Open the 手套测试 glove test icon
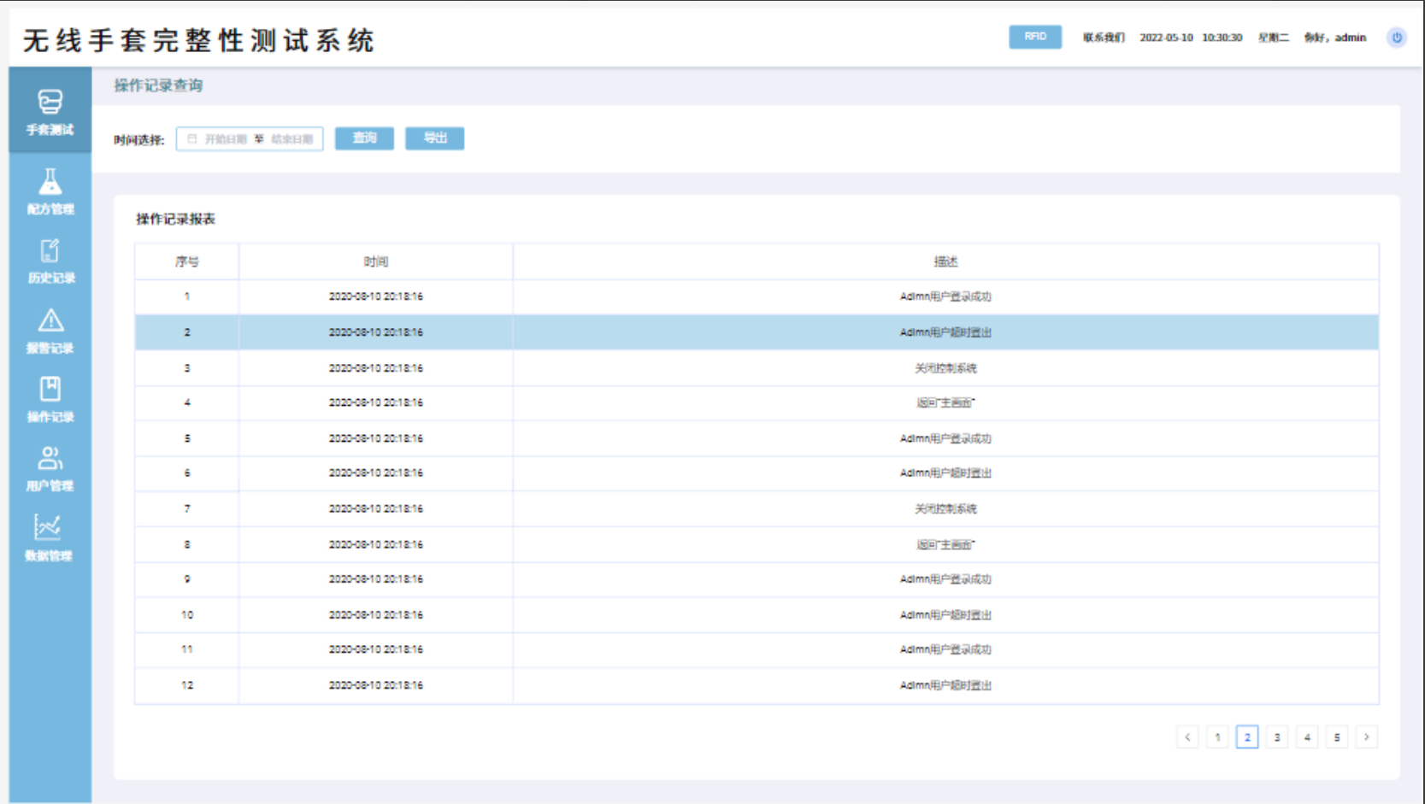The height and width of the screenshot is (804, 1425). click(50, 103)
